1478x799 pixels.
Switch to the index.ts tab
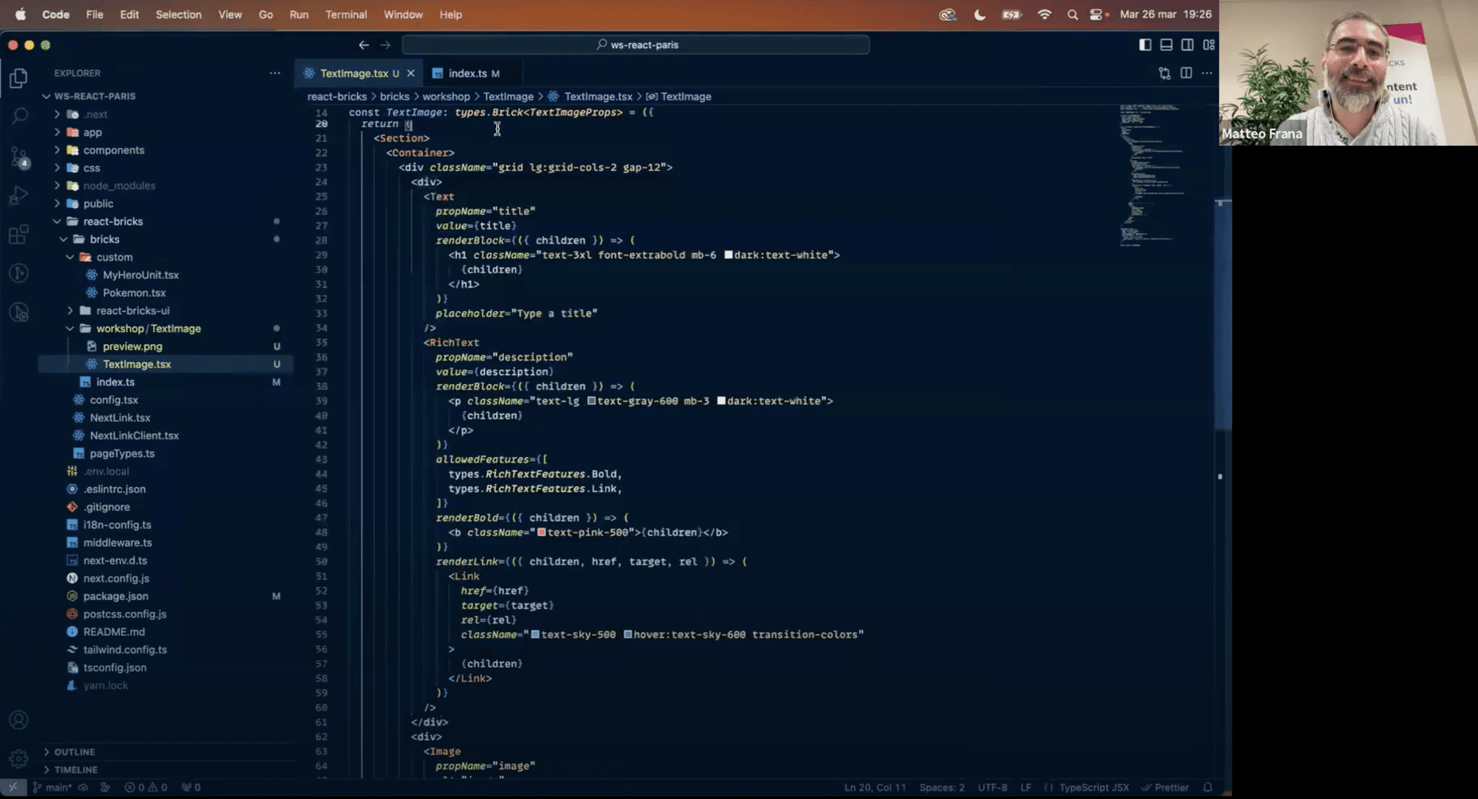(467, 73)
